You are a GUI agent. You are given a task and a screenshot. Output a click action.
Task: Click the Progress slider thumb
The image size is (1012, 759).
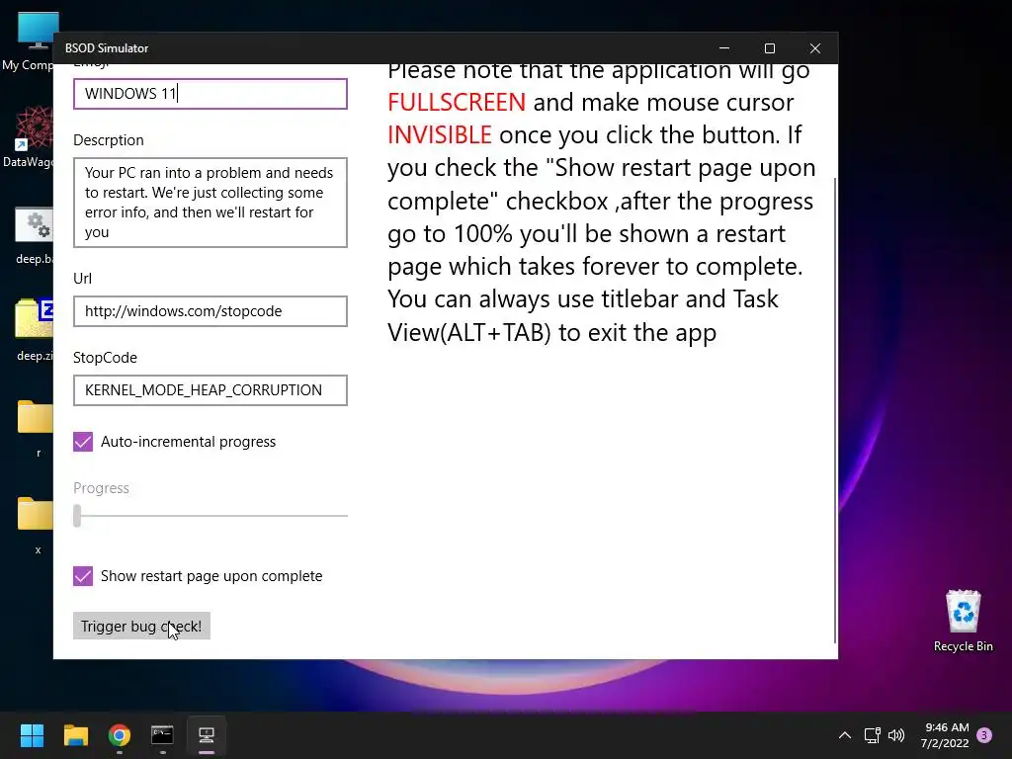(x=77, y=516)
